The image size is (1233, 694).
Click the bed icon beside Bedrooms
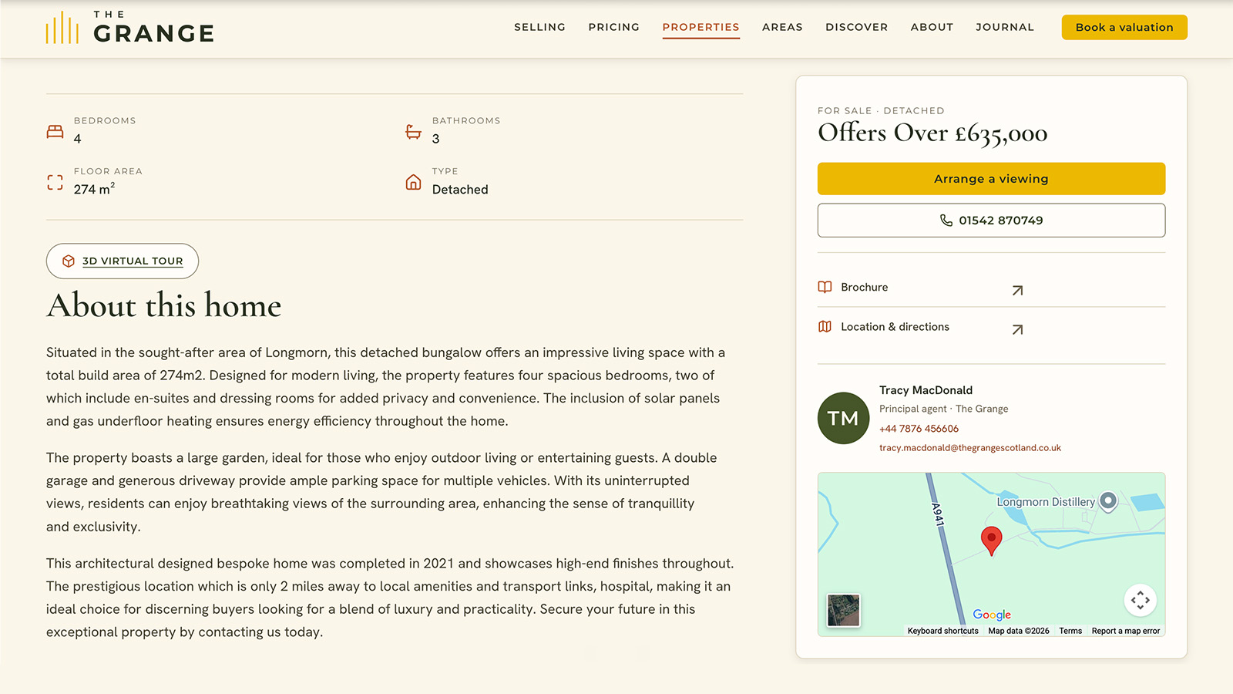(x=55, y=132)
